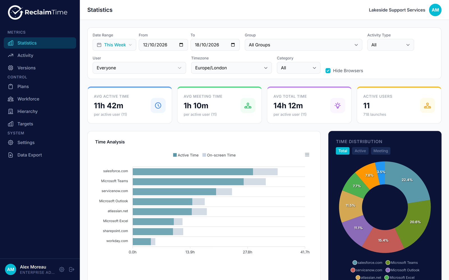Open the From date calendar picker icon

[x=181, y=45]
